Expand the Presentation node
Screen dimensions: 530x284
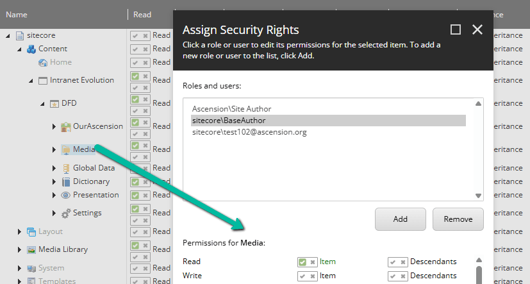[x=54, y=195]
